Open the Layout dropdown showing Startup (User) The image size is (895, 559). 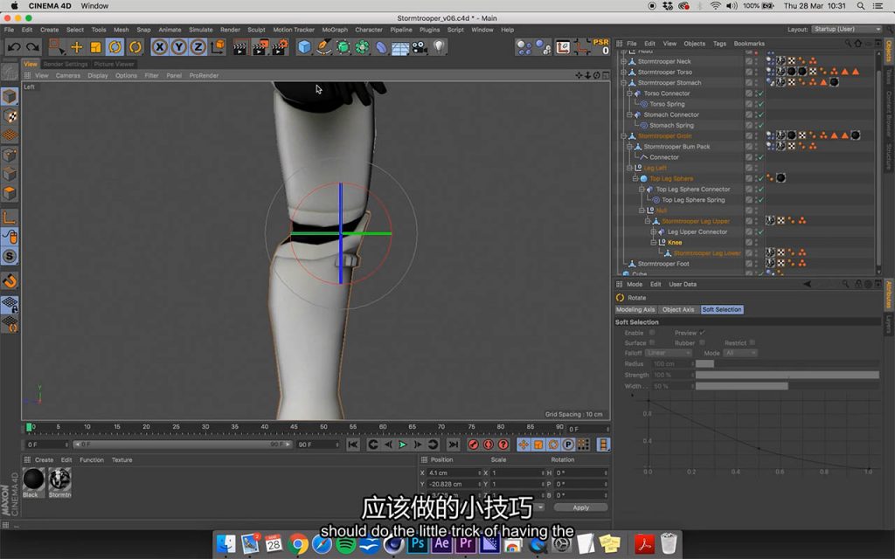[x=846, y=29]
